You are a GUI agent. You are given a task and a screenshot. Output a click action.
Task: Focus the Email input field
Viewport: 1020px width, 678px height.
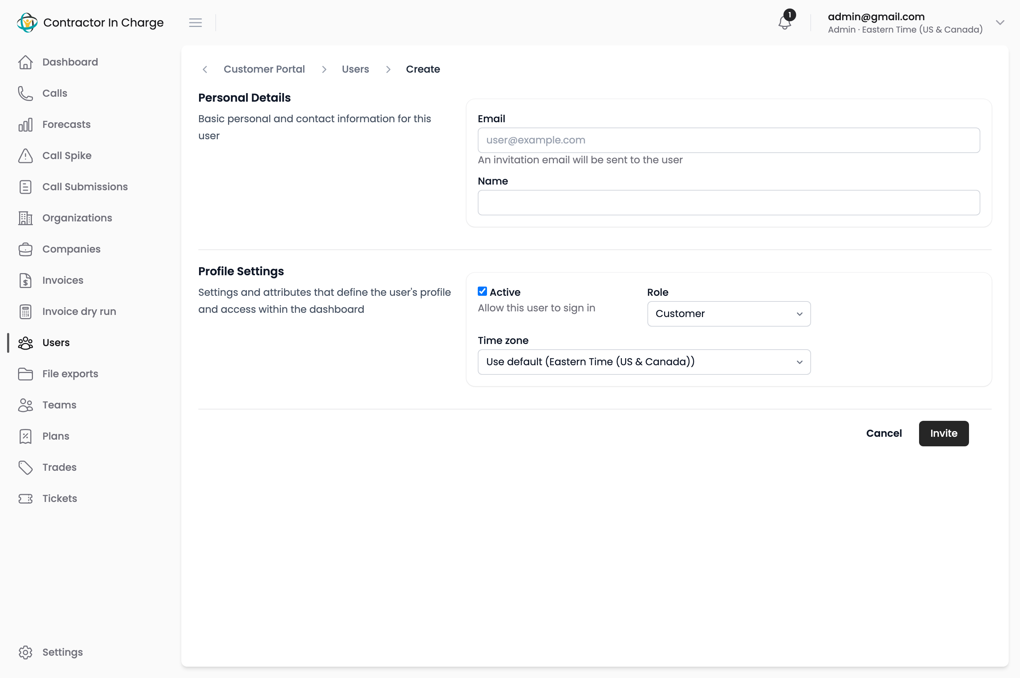729,140
